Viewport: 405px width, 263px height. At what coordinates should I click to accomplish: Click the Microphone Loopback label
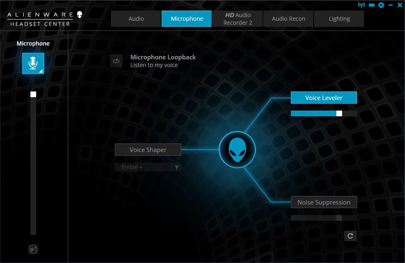pos(163,57)
